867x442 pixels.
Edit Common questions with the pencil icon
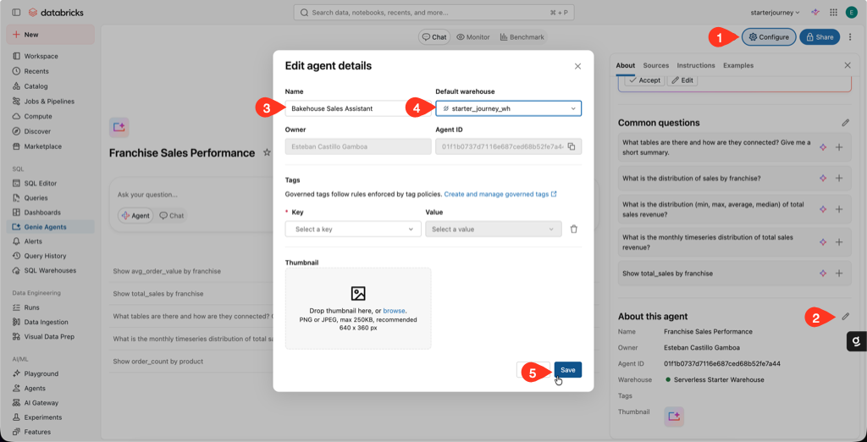845,123
